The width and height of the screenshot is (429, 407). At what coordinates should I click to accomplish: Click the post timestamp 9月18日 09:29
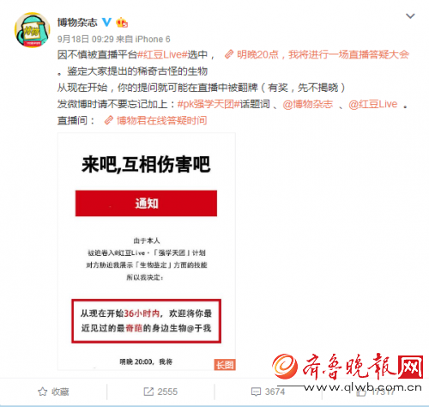pyautogui.click(x=86, y=39)
